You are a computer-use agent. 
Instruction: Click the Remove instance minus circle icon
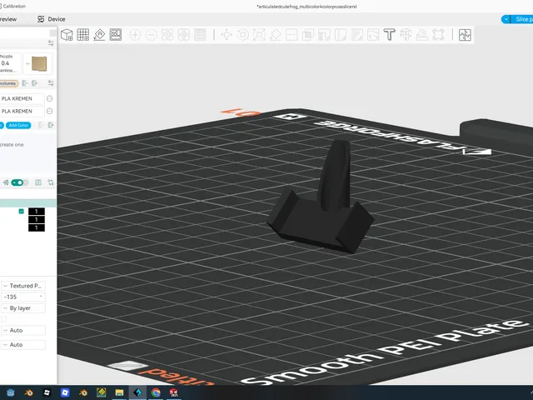[x=152, y=35]
